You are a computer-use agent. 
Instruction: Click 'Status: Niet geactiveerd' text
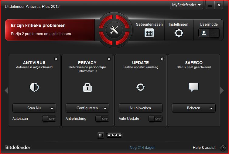194,67
